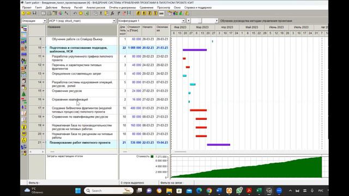The width and height of the screenshot is (349, 196).
Task: Open Excel from the taskbar
Action: 259,191
